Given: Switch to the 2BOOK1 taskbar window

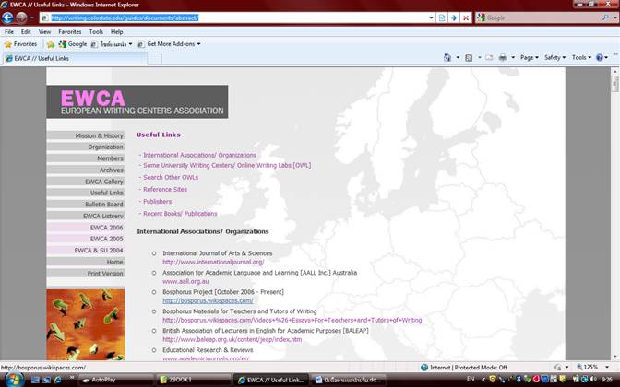Looking at the screenshot, I should 194,380.
